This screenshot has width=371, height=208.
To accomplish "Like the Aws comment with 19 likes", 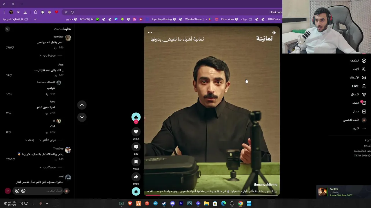I will [11, 75].
